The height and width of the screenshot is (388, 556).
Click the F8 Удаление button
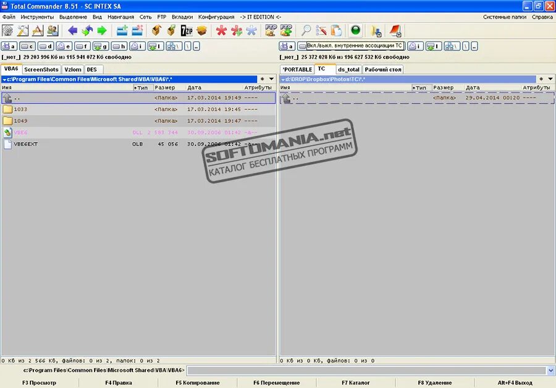(x=435, y=382)
